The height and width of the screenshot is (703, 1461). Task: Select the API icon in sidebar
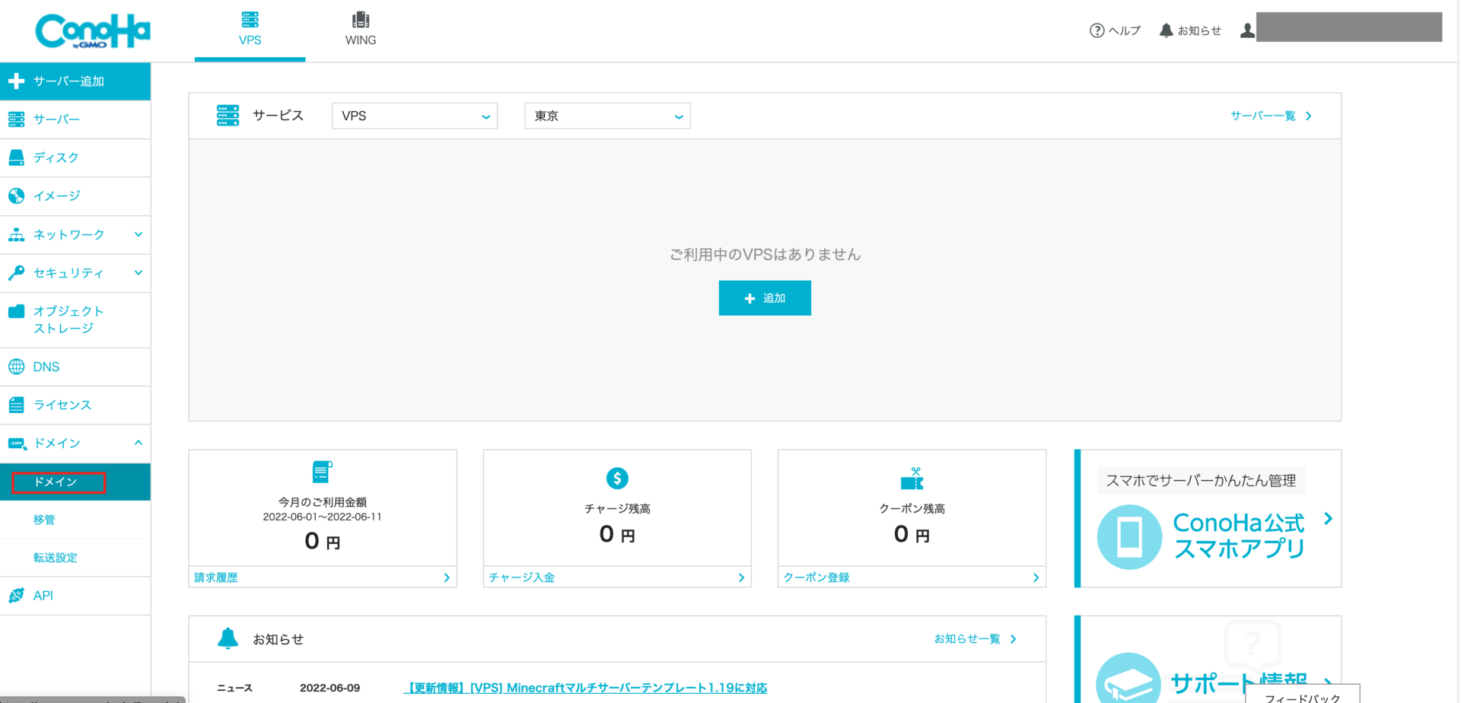[x=15, y=595]
